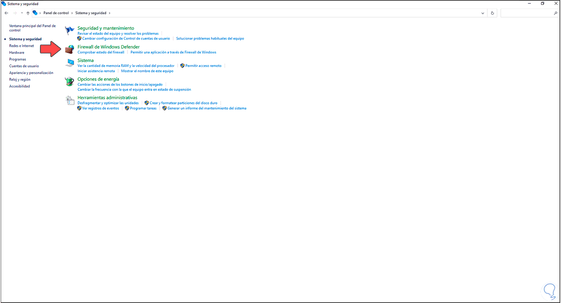The height and width of the screenshot is (303, 561).
Task: Open Accesibilidad from the sidebar
Action: [x=19, y=86]
